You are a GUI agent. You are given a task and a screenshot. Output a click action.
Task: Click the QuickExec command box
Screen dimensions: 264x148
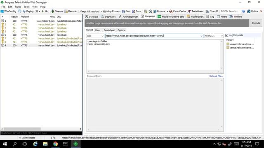[41, 133]
